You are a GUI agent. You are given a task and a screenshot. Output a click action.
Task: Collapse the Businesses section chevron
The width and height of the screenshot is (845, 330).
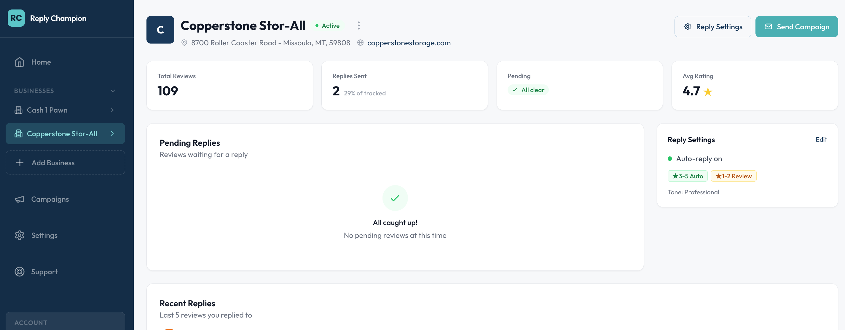click(x=112, y=91)
